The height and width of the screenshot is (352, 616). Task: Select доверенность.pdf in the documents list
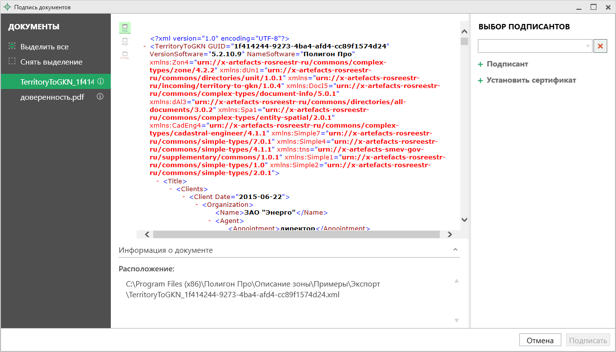(x=52, y=97)
